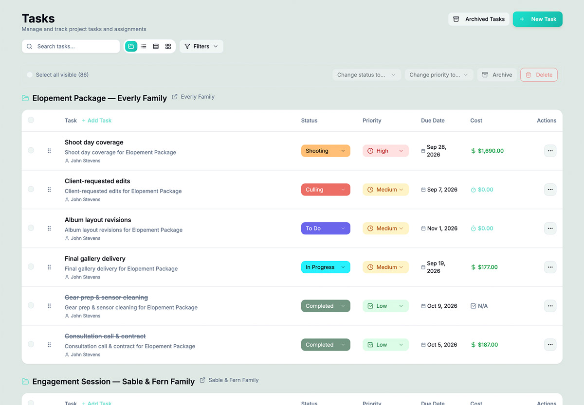Open actions menu for Consultation call & contract
This screenshot has width=584, height=405.
550,345
